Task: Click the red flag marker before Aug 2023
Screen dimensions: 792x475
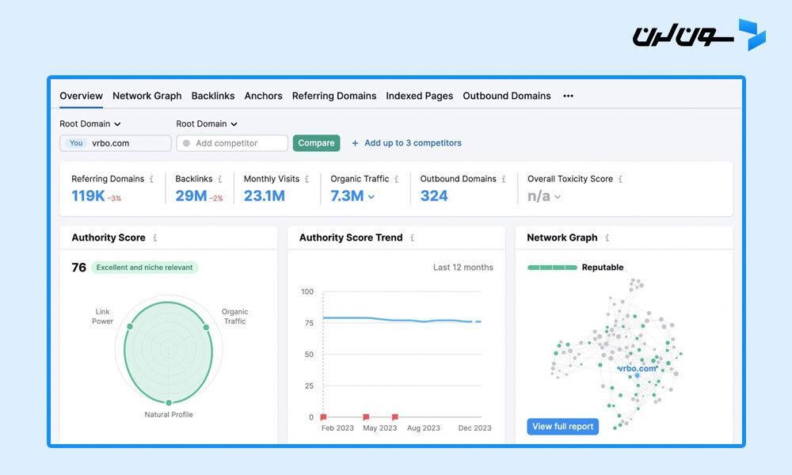Action: tap(395, 417)
